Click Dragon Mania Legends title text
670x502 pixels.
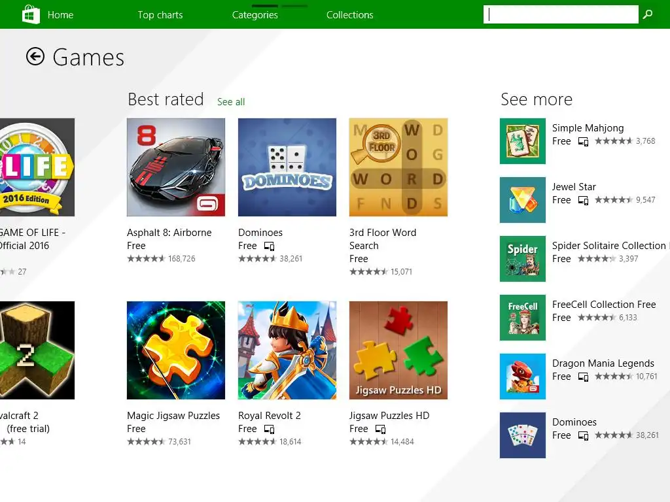point(603,363)
